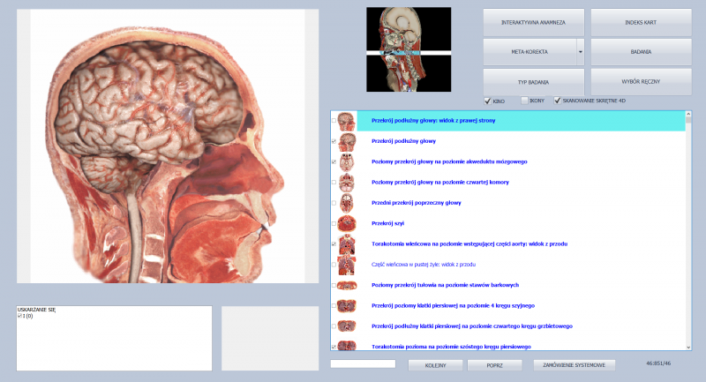Enable the IKONY checkbox
The width and height of the screenshot is (706, 382).
pos(524,101)
